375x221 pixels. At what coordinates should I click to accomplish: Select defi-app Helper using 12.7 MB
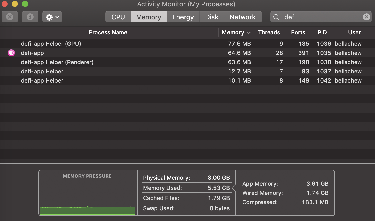click(x=187, y=71)
